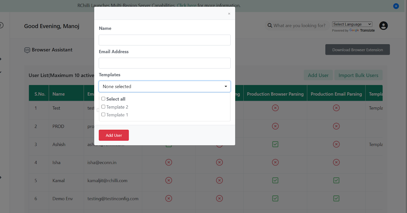Click the Browser Assistant chat icon

27,50
